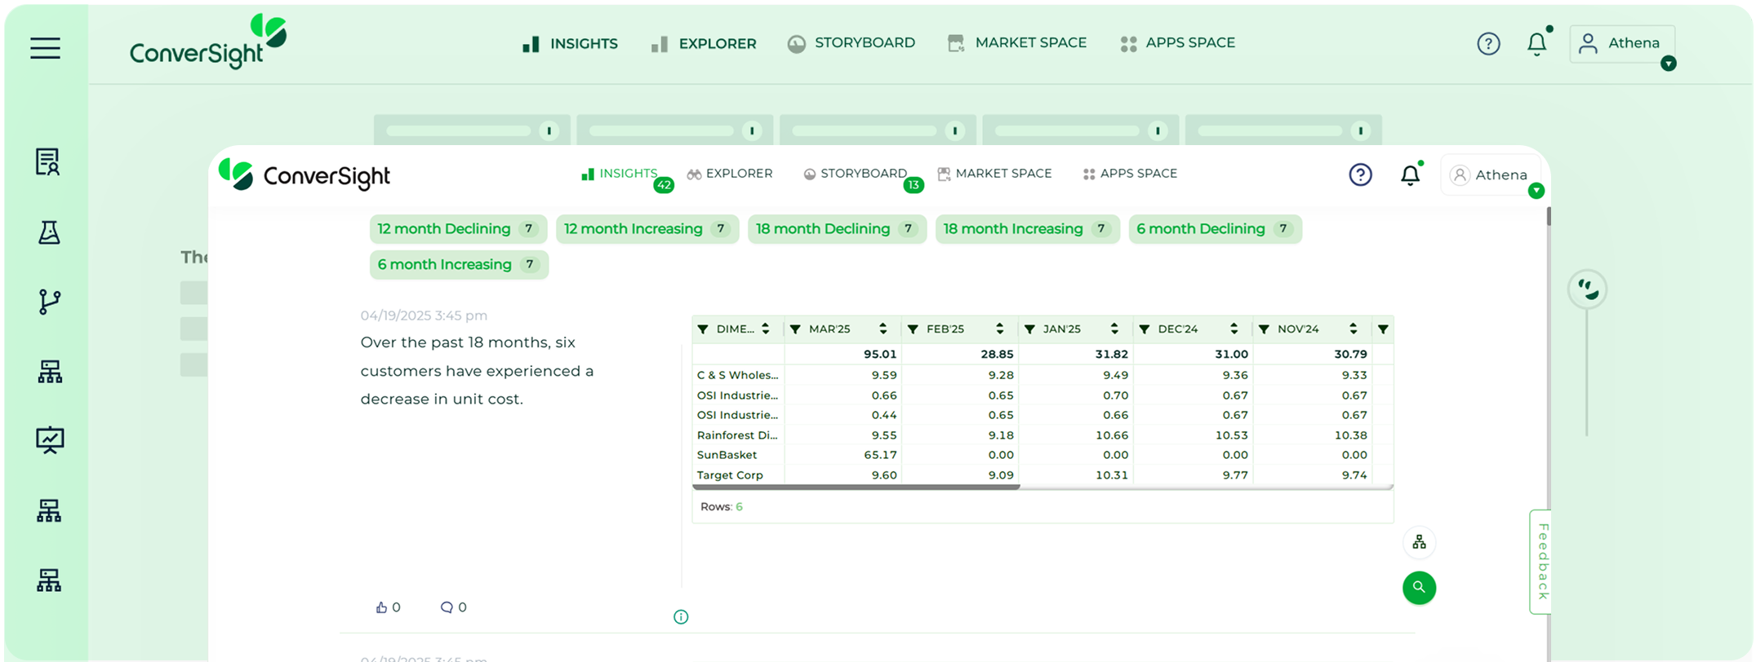This screenshot has width=1756, height=662.
Task: Open the git branch sidebar icon
Action: pyautogui.click(x=49, y=302)
